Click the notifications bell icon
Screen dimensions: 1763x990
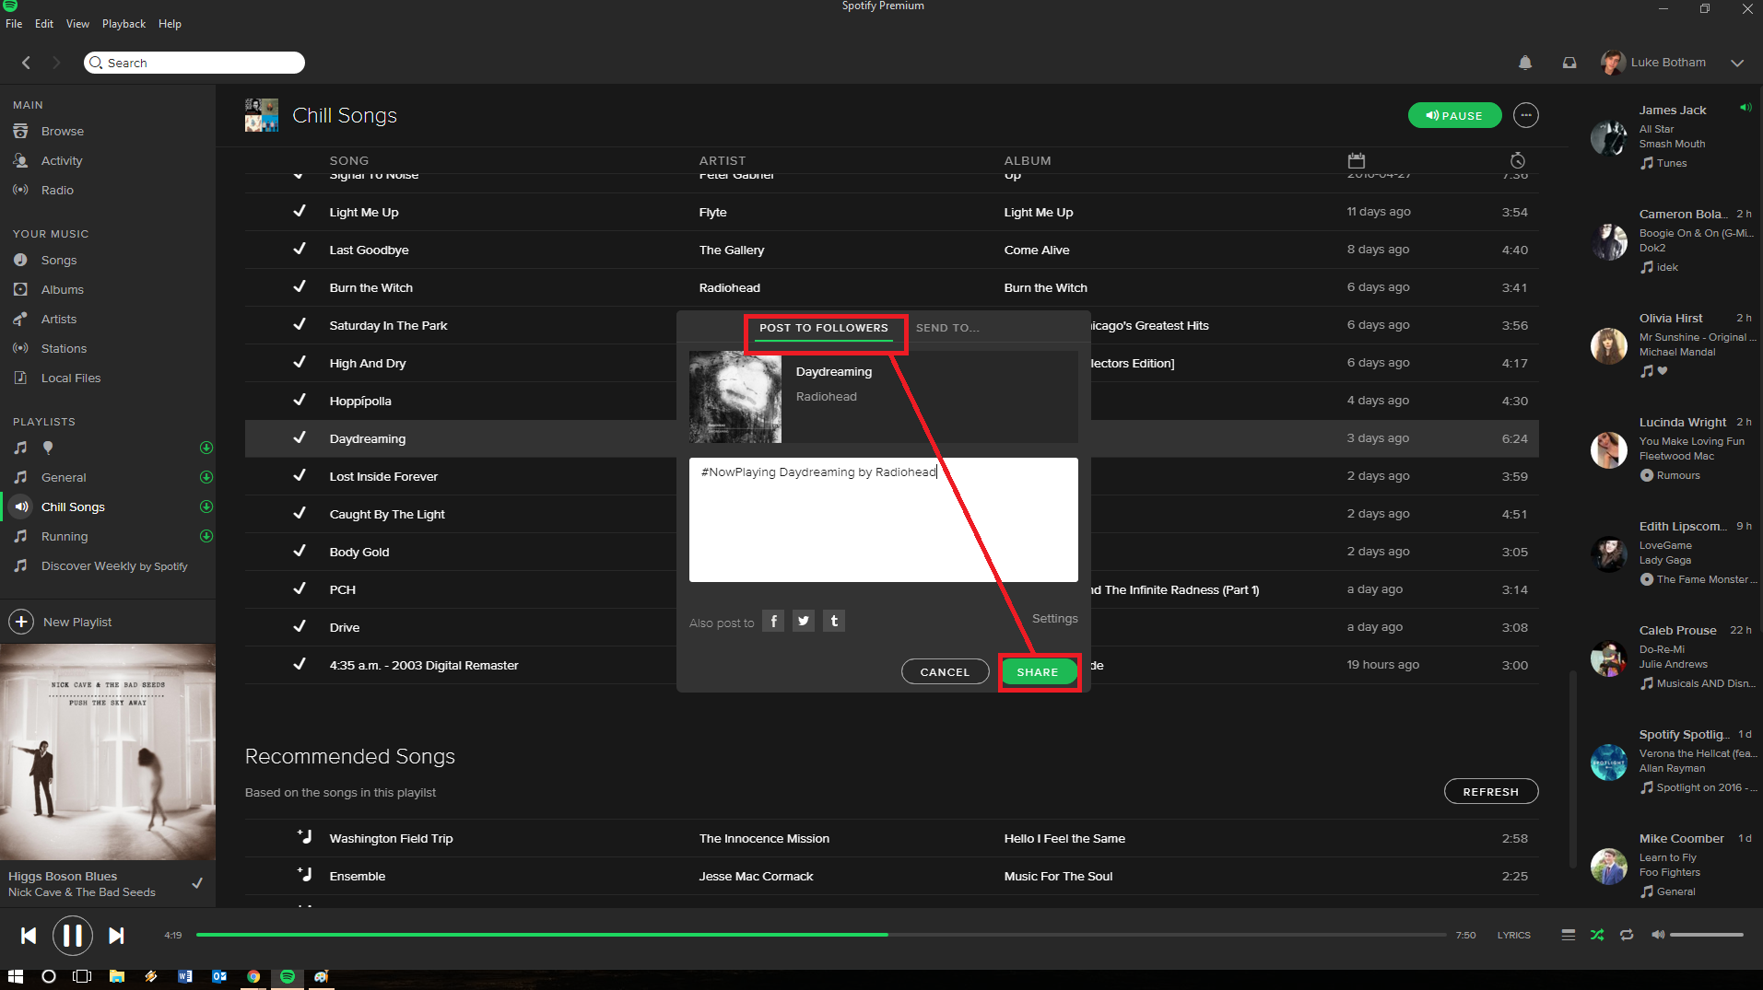[1525, 63]
